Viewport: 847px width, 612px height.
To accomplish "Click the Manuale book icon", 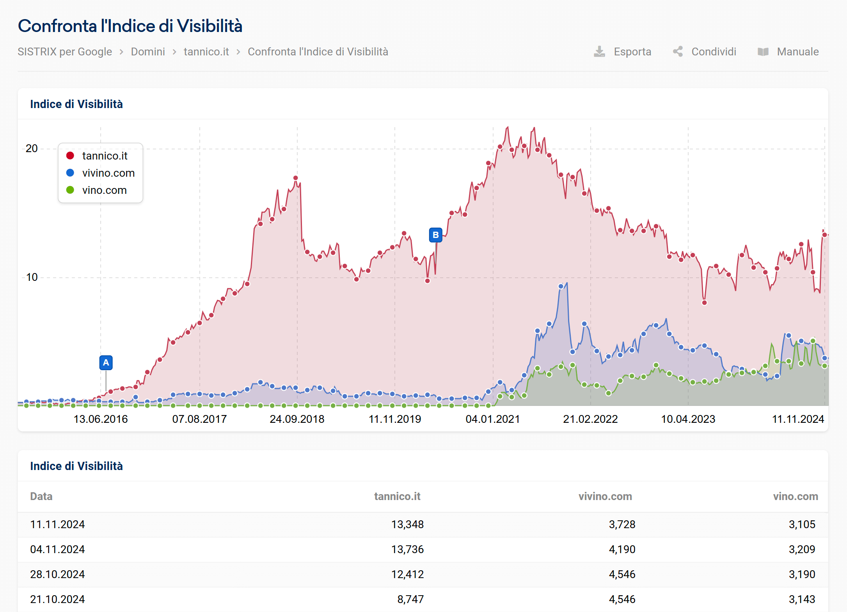I will pos(763,51).
